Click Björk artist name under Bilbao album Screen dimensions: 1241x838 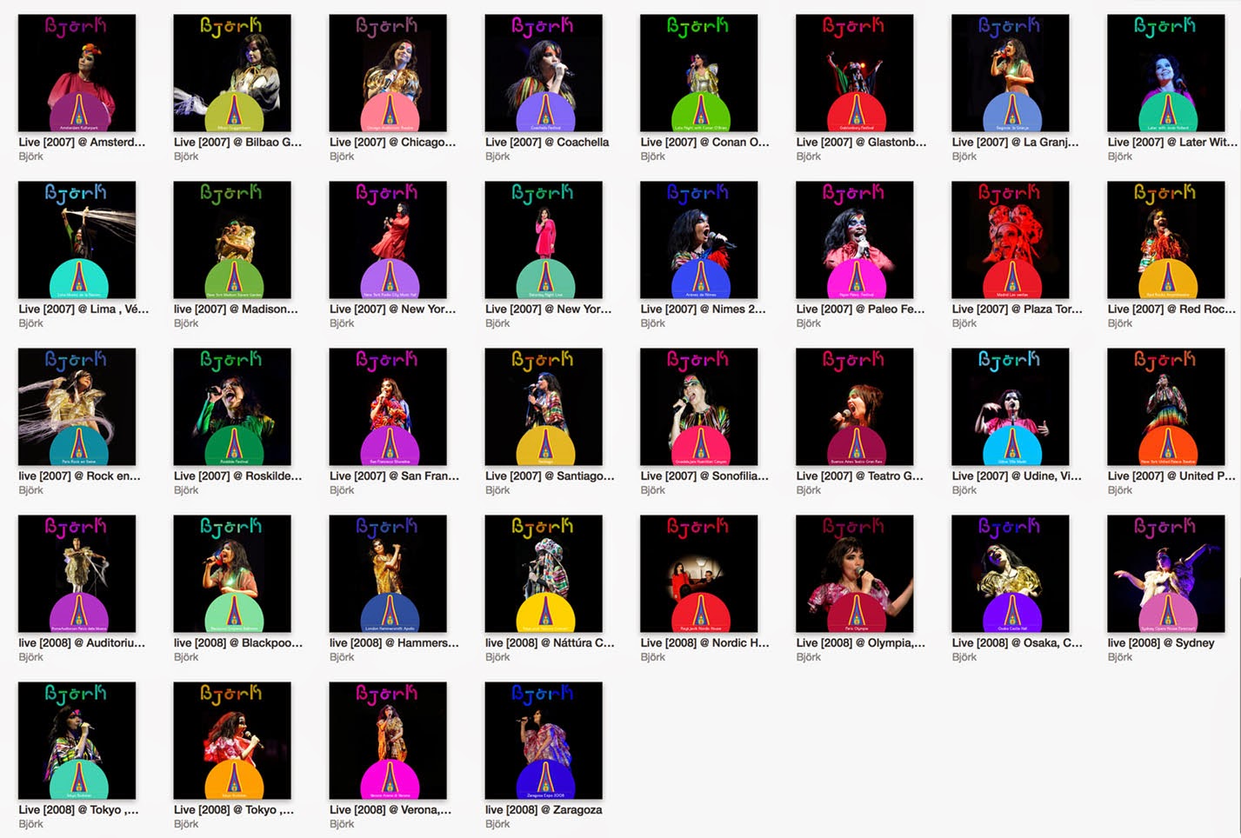point(186,156)
